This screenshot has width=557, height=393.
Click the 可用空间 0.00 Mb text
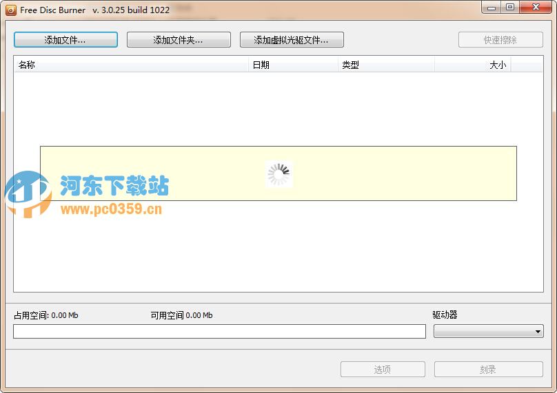pyautogui.click(x=181, y=315)
